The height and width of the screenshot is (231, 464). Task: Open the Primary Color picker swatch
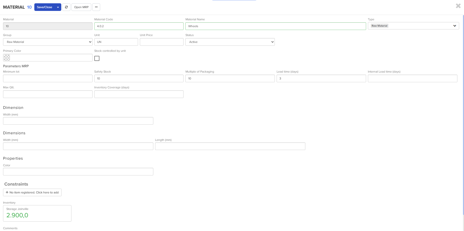pyautogui.click(x=7, y=58)
